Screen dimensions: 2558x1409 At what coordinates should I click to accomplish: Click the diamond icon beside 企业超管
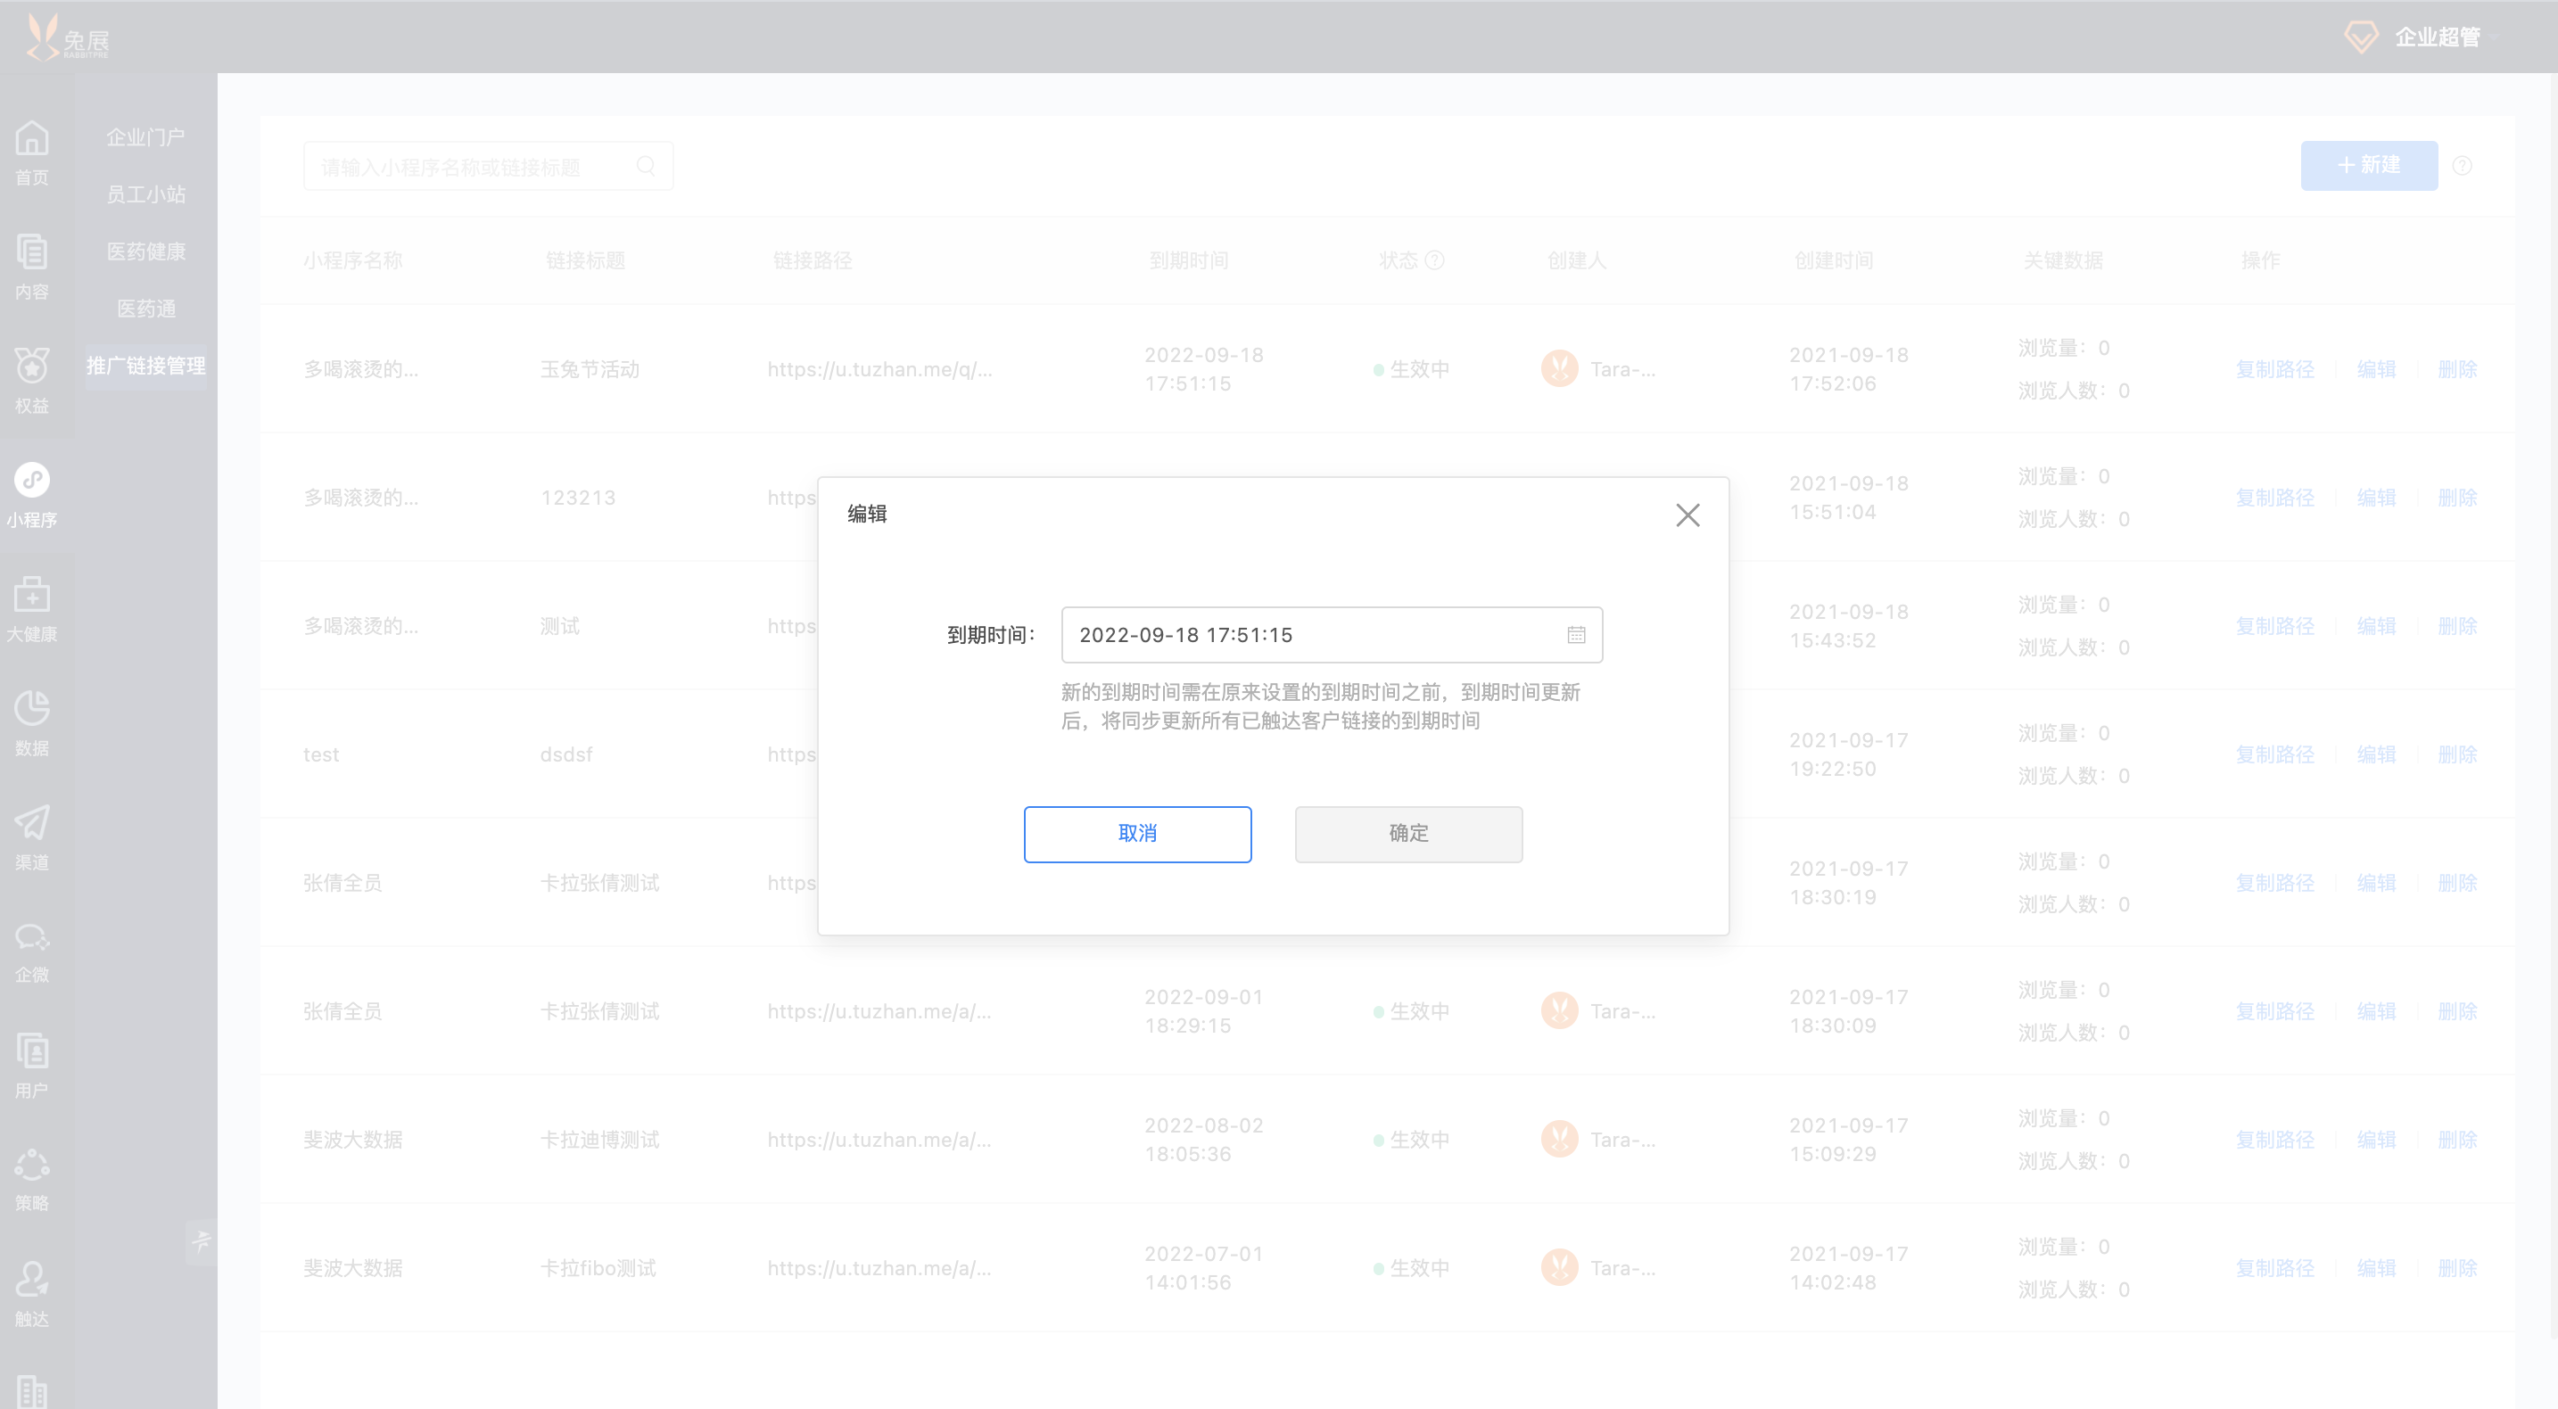click(2360, 37)
